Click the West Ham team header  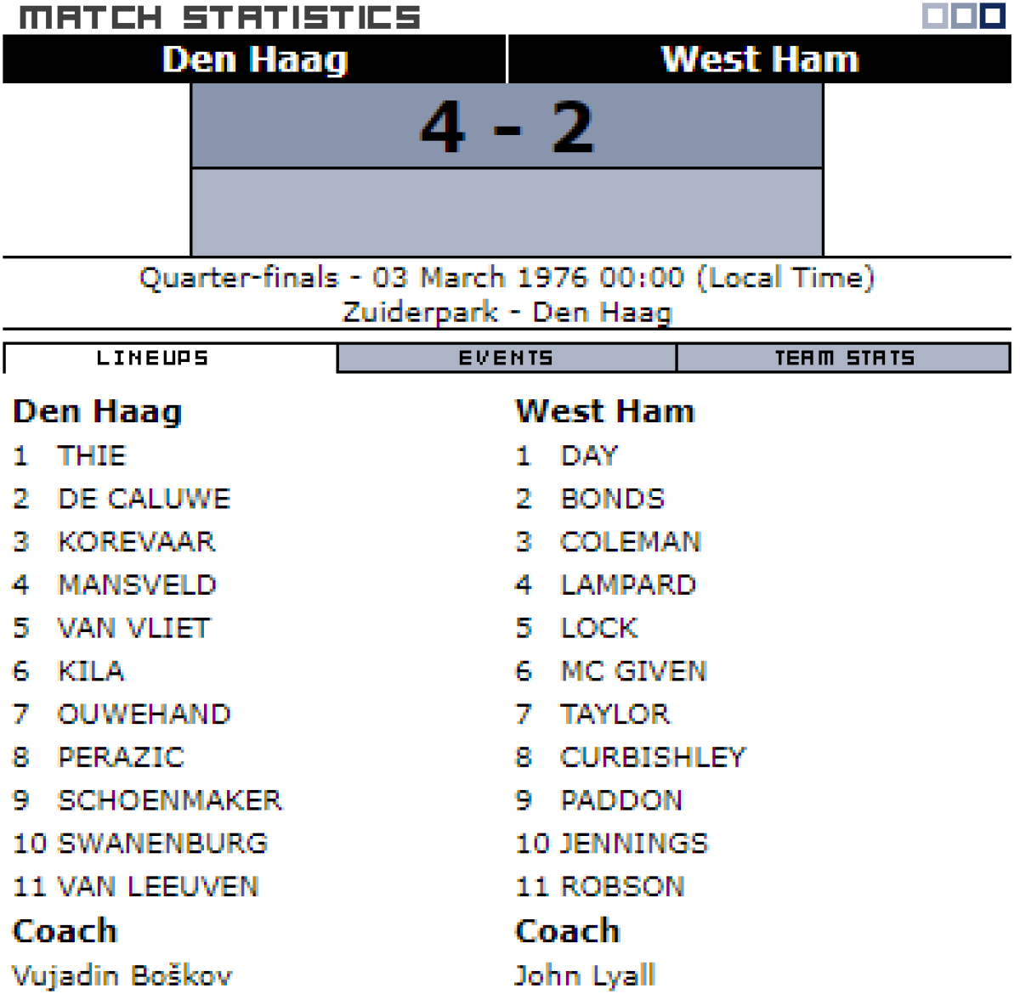[759, 59]
